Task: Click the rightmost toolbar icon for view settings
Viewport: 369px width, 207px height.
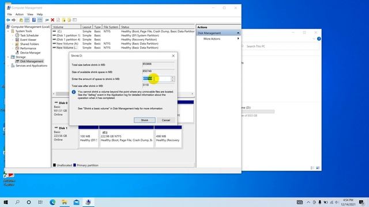Action: tap(75, 20)
